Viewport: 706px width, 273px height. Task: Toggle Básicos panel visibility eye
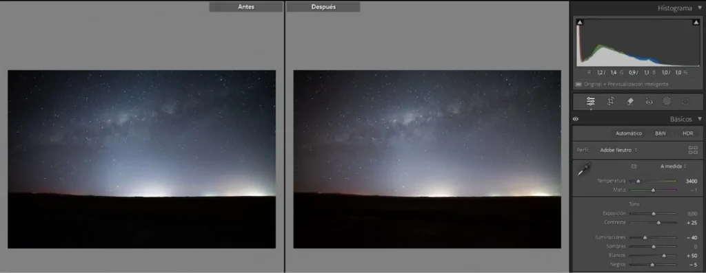(x=576, y=120)
